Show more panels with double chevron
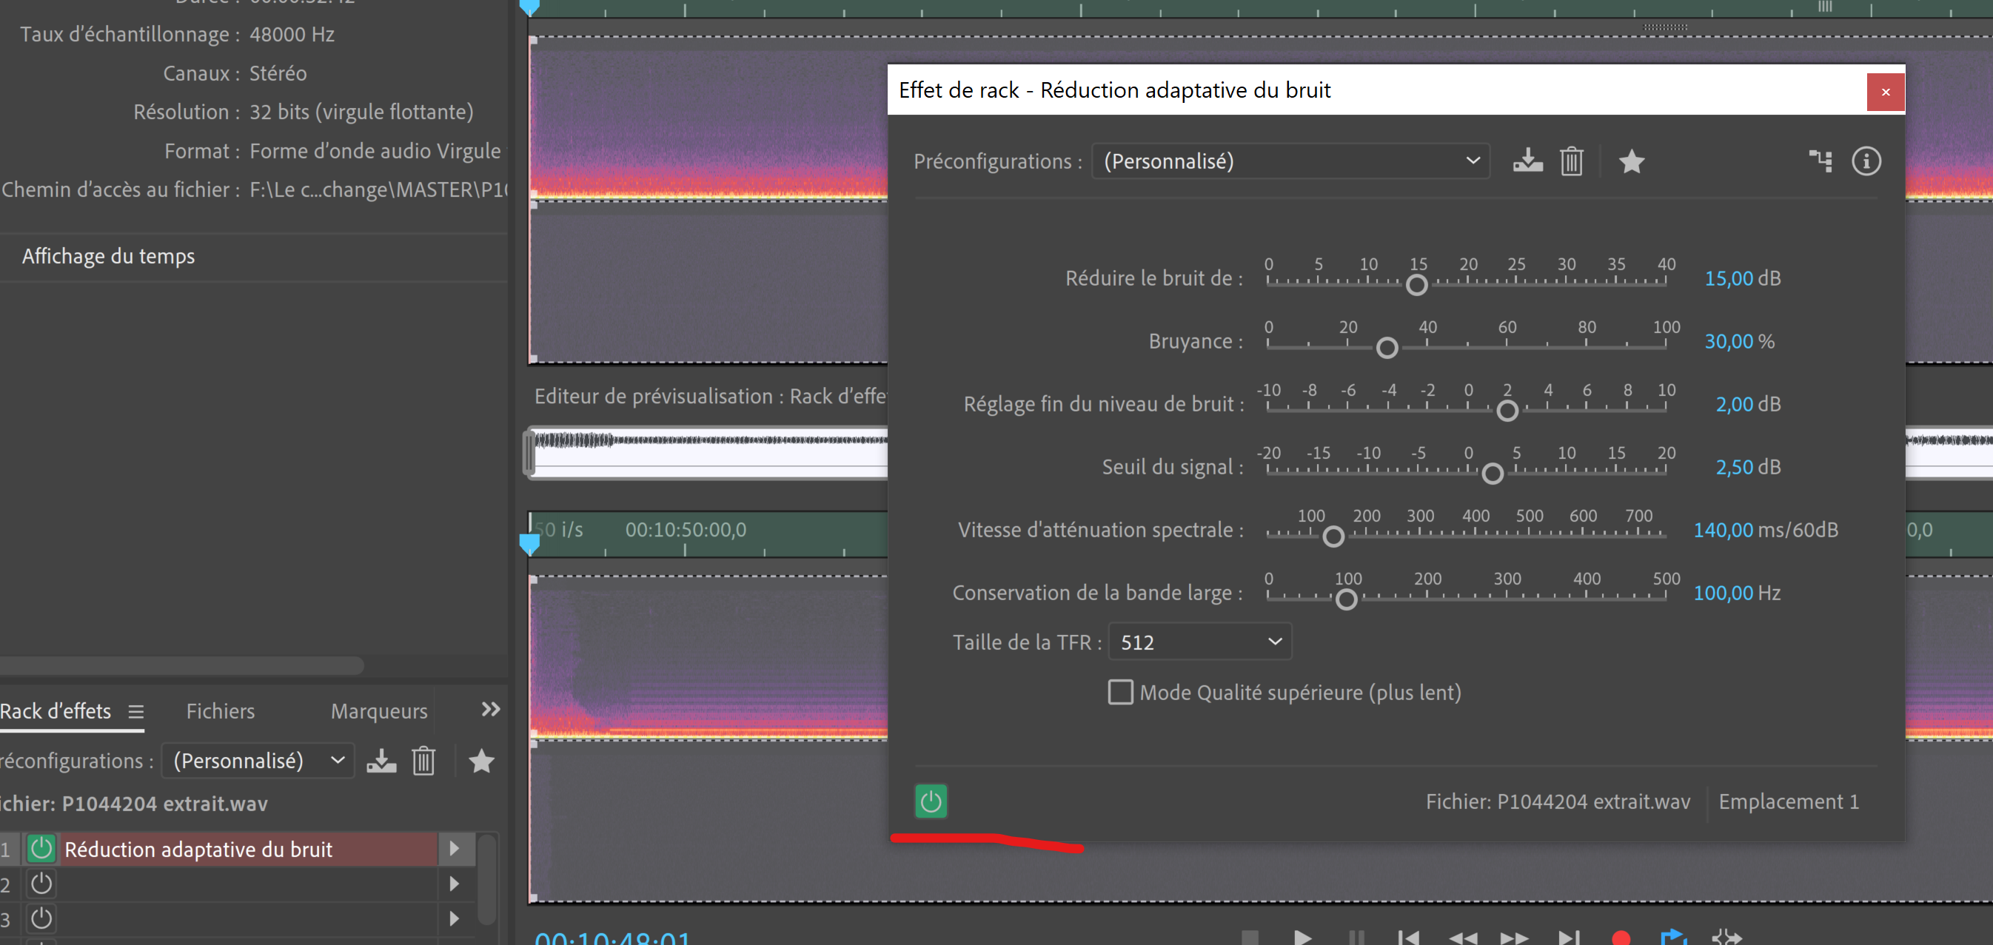This screenshot has width=1993, height=945. 491,709
